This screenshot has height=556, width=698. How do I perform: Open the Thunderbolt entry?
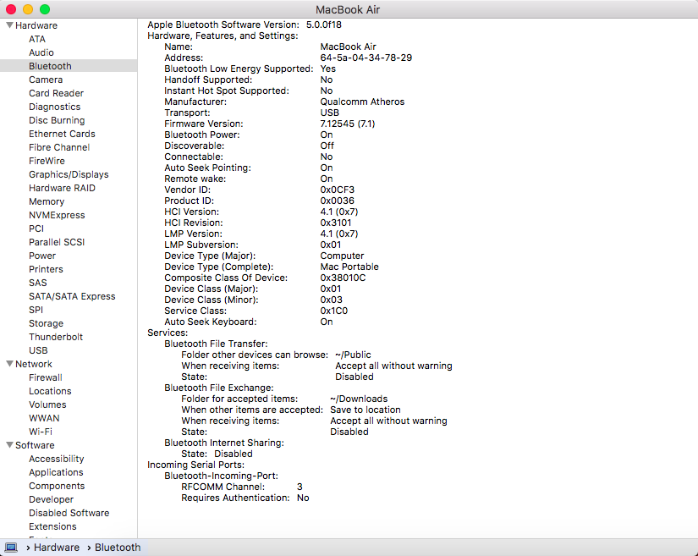[x=56, y=337]
